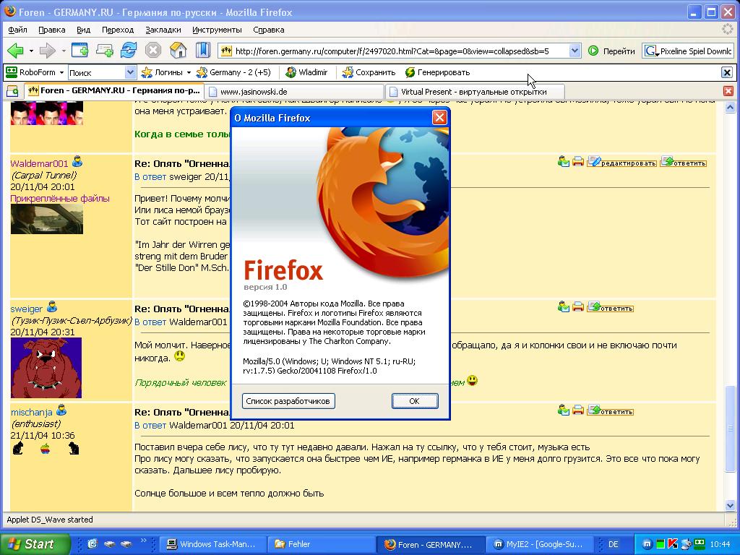
Task: Click the print icon in sweiger's post
Action: [578, 308]
